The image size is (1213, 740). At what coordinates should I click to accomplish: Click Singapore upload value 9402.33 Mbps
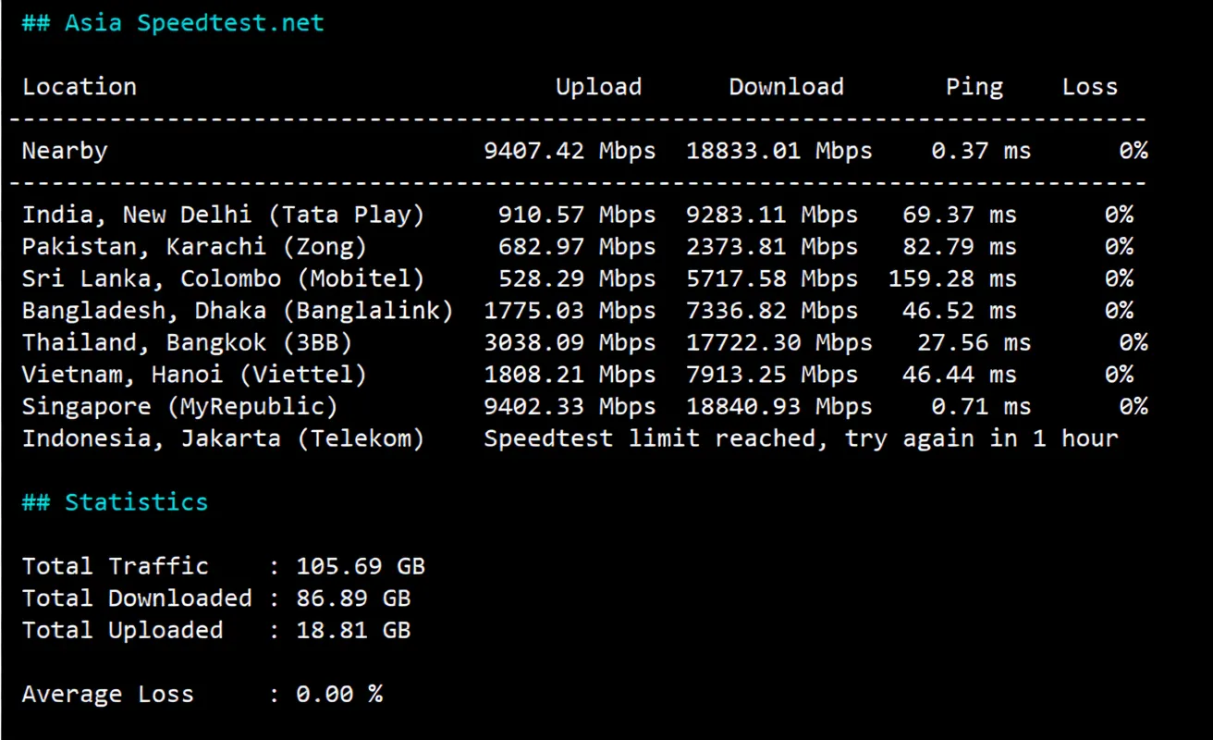[570, 407]
